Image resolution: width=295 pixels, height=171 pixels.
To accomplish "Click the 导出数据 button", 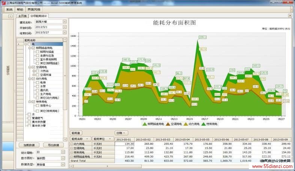I will 54,145.
